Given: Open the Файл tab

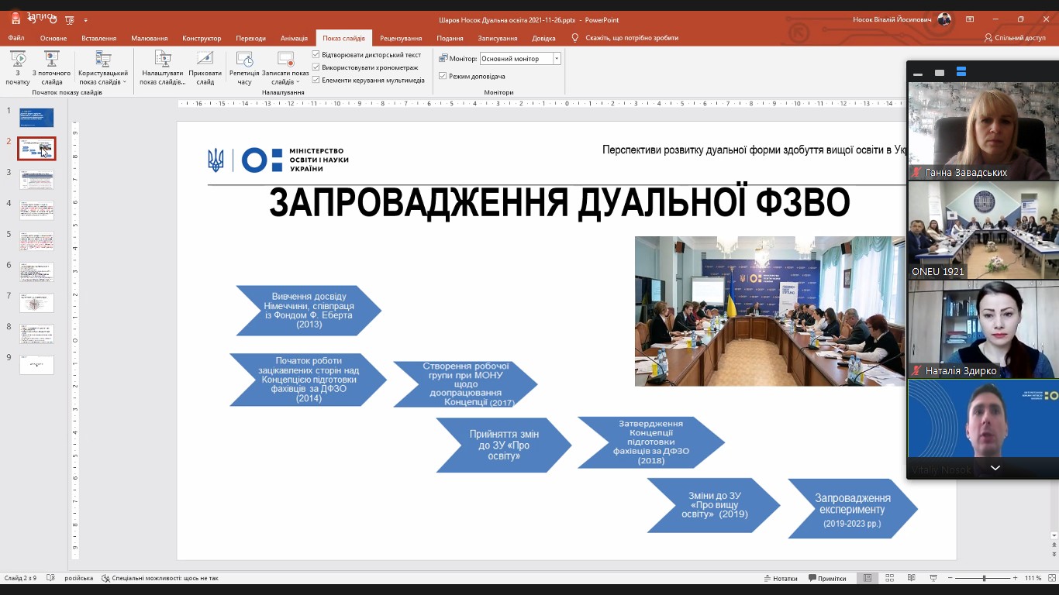Looking at the screenshot, I should click(x=16, y=38).
